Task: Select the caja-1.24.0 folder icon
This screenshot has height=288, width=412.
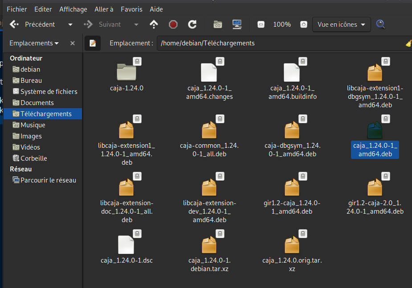Action: coord(126,72)
